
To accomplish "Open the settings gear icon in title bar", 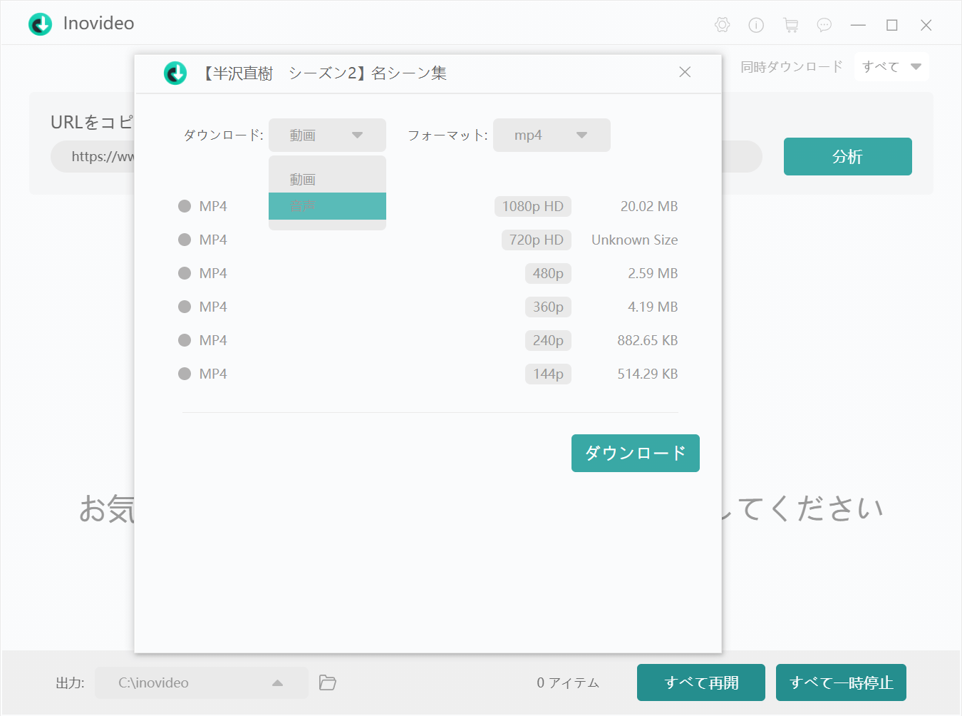I will click(722, 25).
